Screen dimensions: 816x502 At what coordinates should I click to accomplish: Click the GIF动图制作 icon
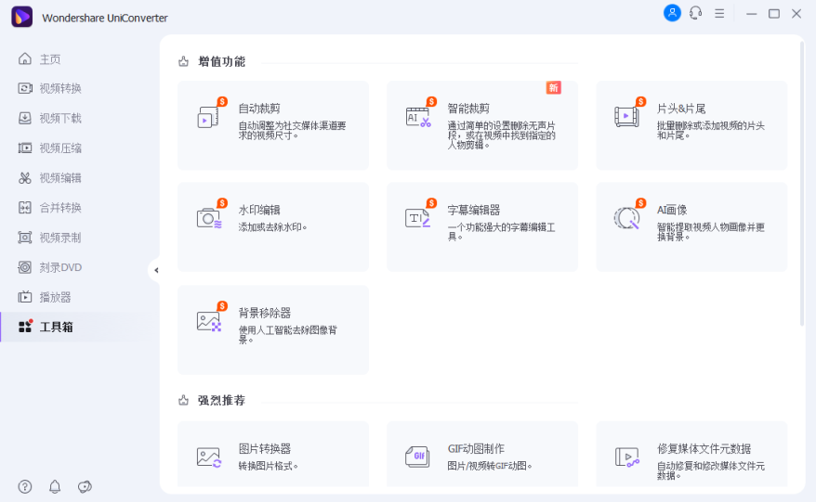click(x=417, y=457)
